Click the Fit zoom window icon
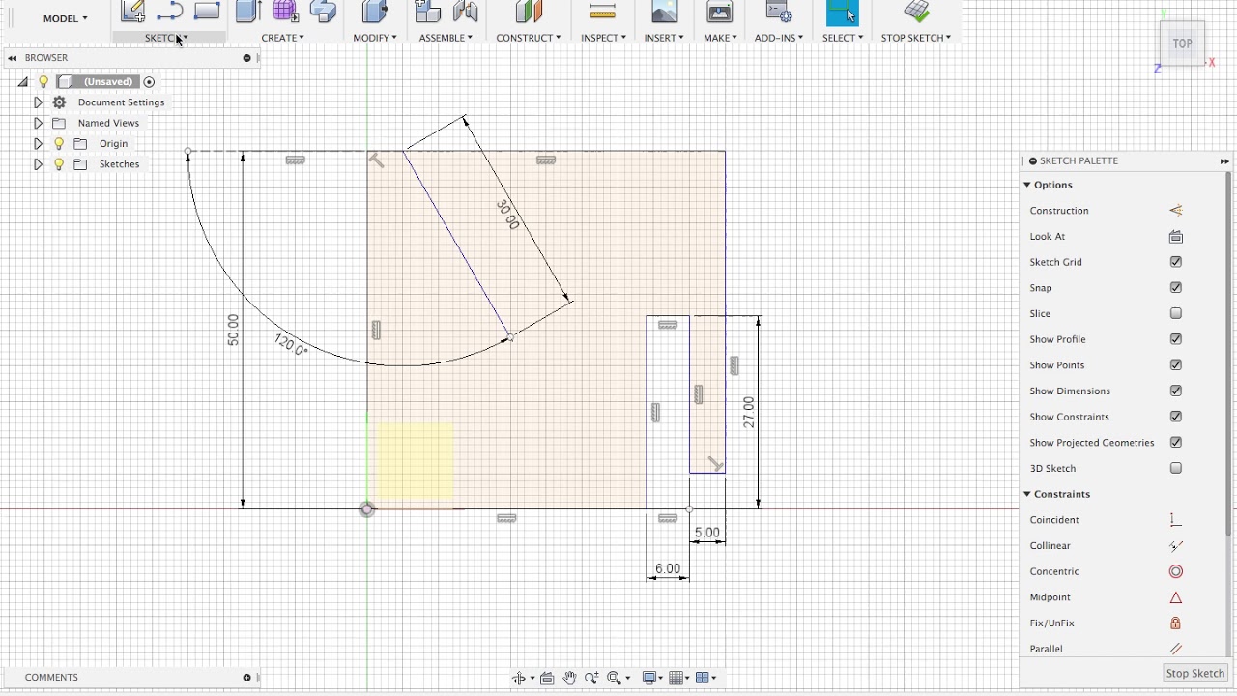The height and width of the screenshot is (696, 1237). (x=614, y=678)
